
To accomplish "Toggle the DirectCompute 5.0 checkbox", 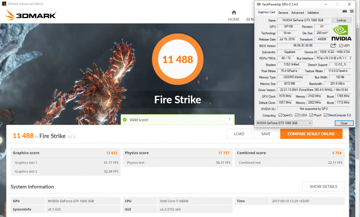I will pyautogui.click(x=325, y=115).
